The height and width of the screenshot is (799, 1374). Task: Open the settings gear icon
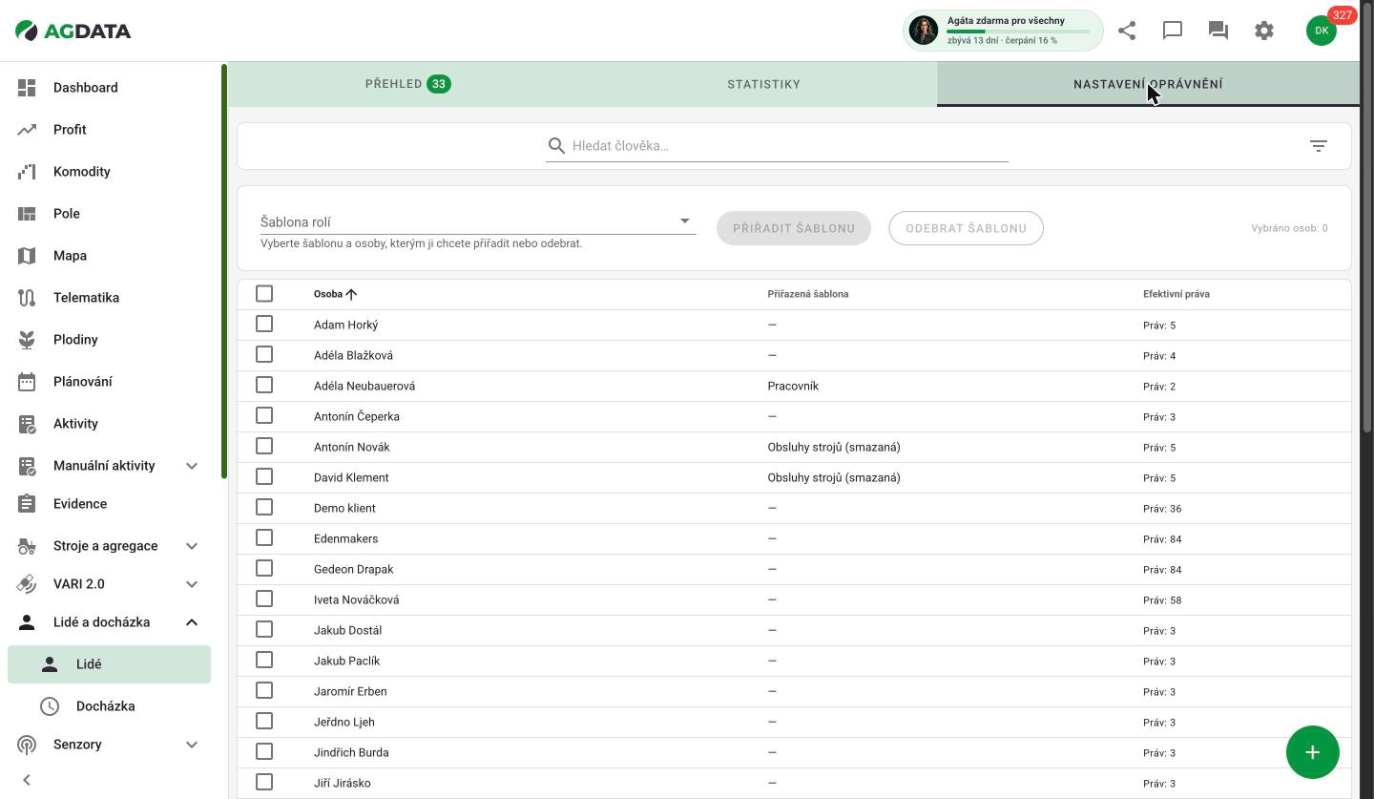pyautogui.click(x=1264, y=31)
